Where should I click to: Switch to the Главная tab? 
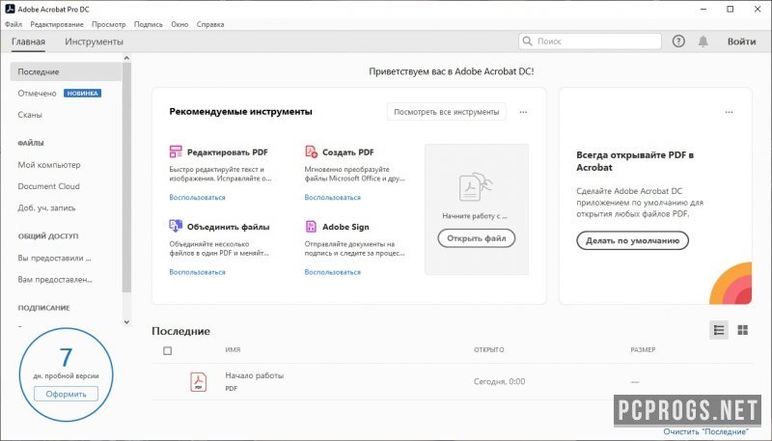[x=29, y=41]
